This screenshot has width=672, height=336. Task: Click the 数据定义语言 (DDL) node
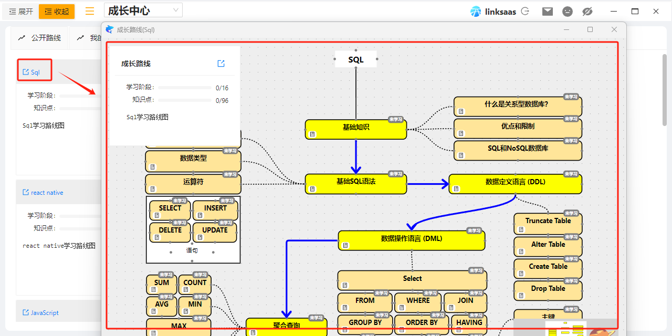(516, 184)
